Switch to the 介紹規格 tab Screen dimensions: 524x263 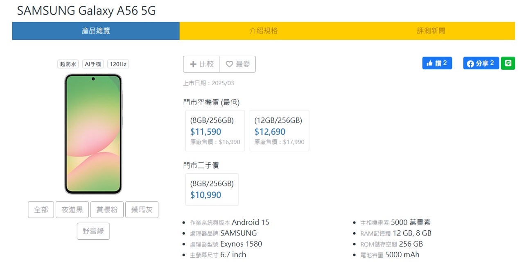coord(263,31)
